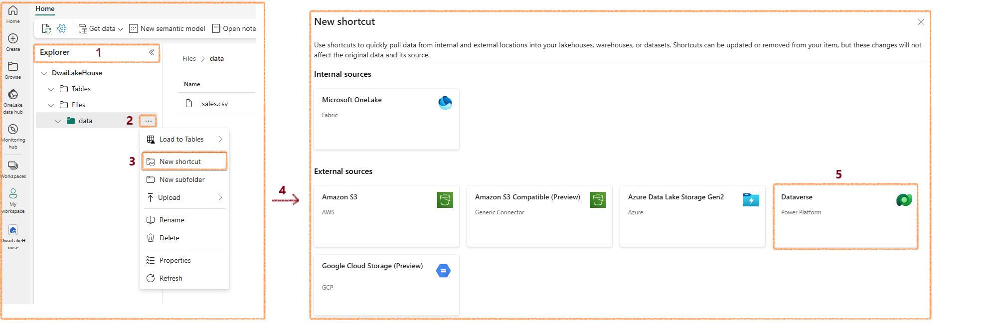Expand the Load to Tables submenu

184,139
